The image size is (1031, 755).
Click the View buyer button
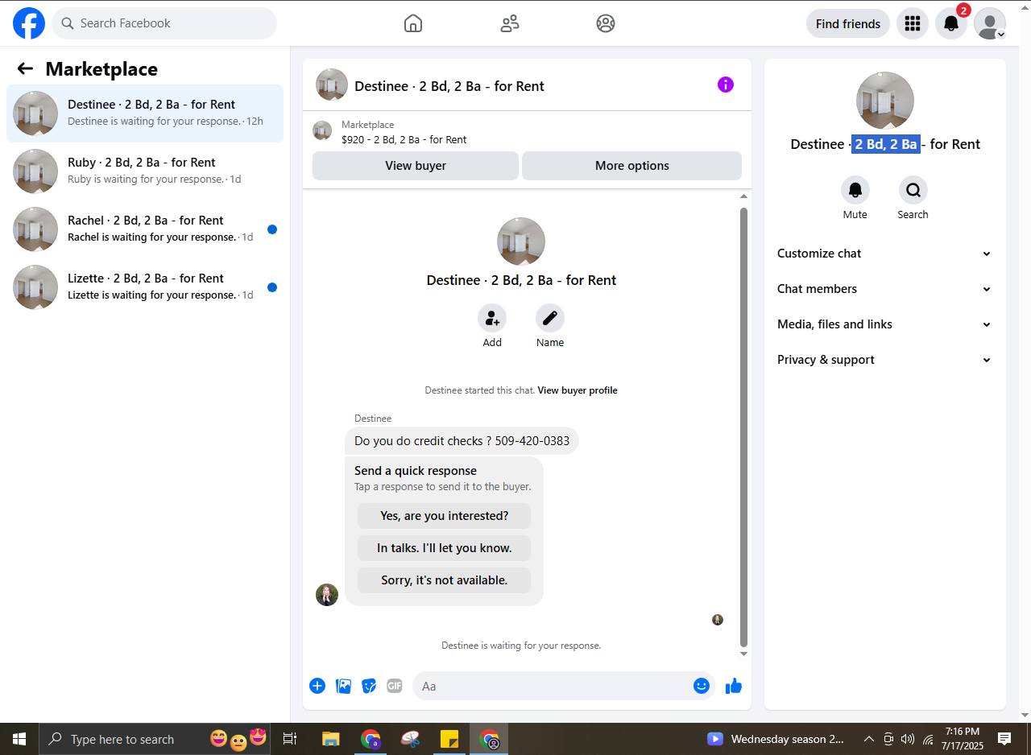pos(416,166)
